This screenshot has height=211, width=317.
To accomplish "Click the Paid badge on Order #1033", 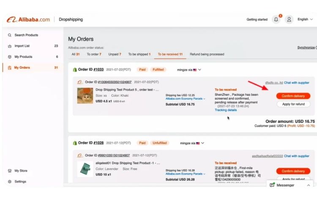I will point(142,70).
